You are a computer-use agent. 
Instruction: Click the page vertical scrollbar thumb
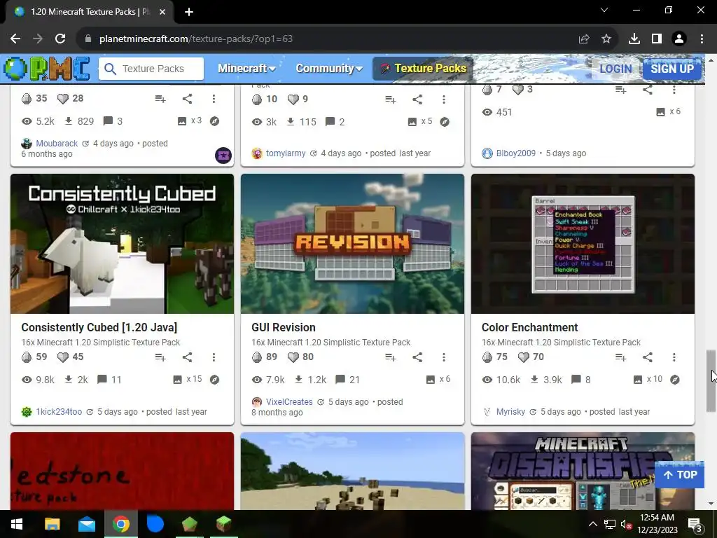pyautogui.click(x=711, y=380)
